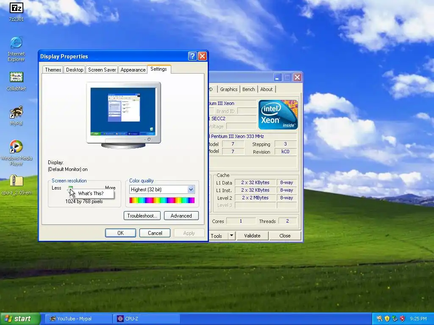The height and width of the screenshot is (325, 434).
Task: Confirm with the OK button
Action: 120,233
